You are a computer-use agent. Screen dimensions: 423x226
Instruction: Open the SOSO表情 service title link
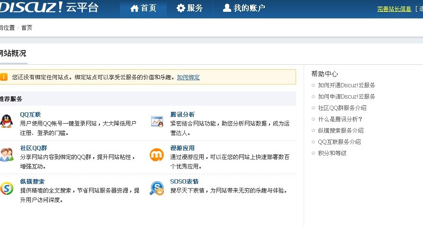[x=184, y=182]
